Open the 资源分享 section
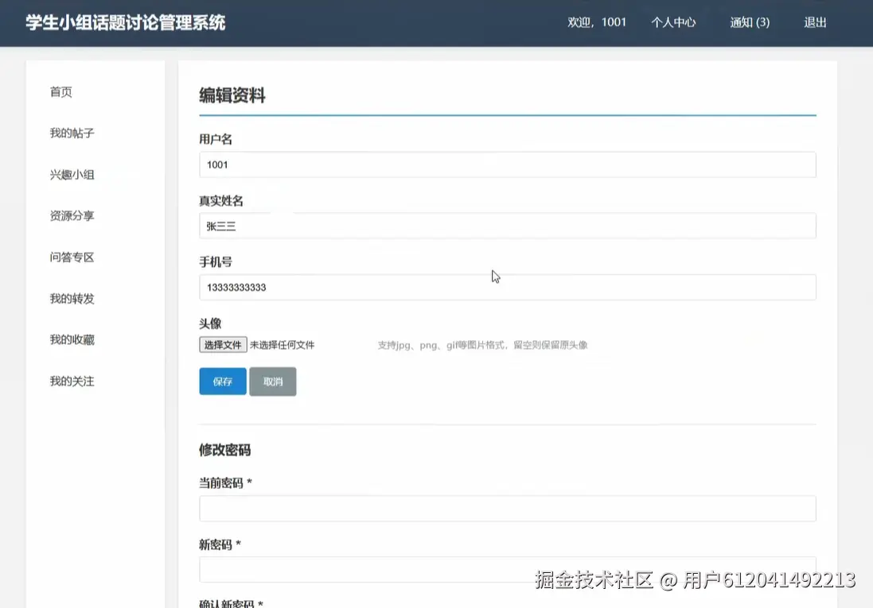873x608 pixels. coord(71,215)
